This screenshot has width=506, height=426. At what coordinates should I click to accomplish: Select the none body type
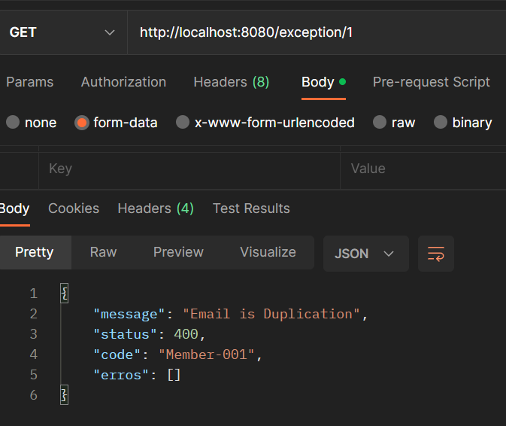point(32,123)
